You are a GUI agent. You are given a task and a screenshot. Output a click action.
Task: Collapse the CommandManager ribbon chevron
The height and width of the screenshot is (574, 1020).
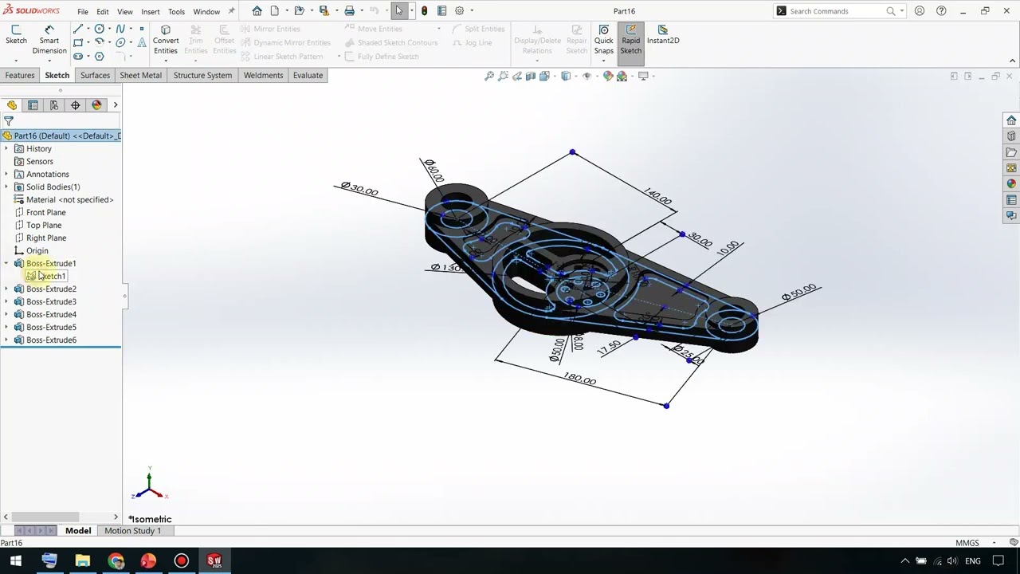coord(1013,61)
